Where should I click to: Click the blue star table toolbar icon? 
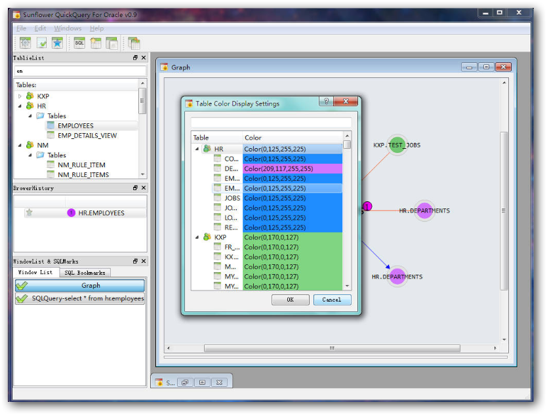(57, 43)
